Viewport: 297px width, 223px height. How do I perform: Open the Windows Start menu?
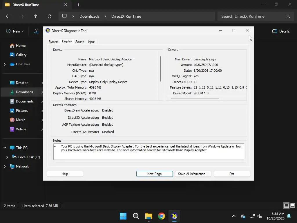click(x=123, y=216)
